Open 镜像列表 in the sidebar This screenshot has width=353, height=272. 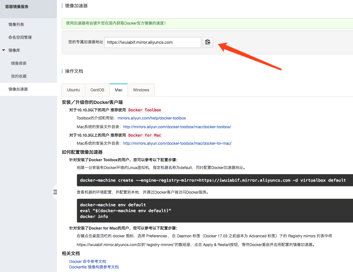pos(16,24)
